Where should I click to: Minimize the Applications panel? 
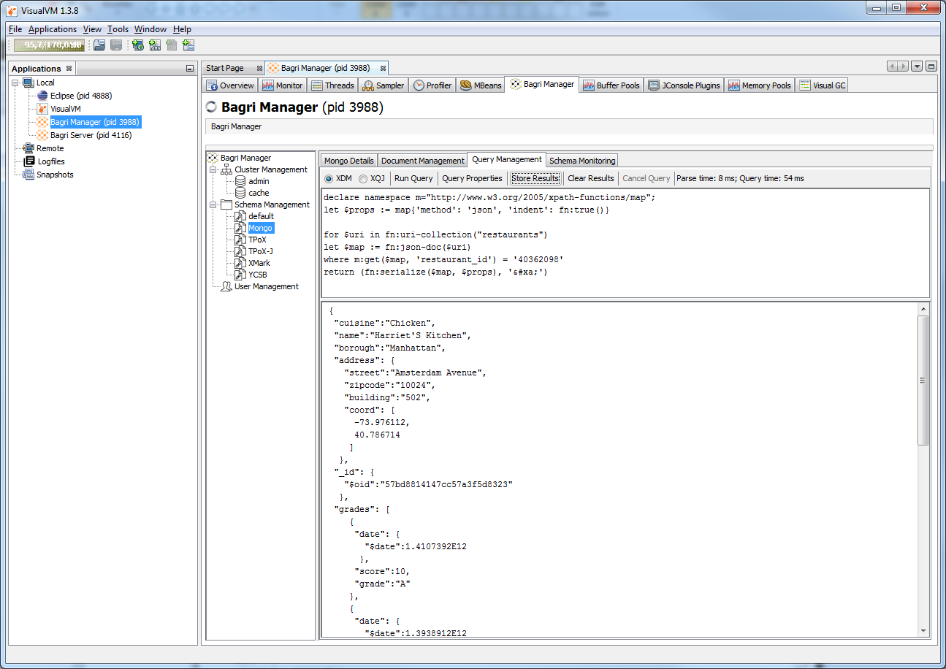pyautogui.click(x=190, y=68)
